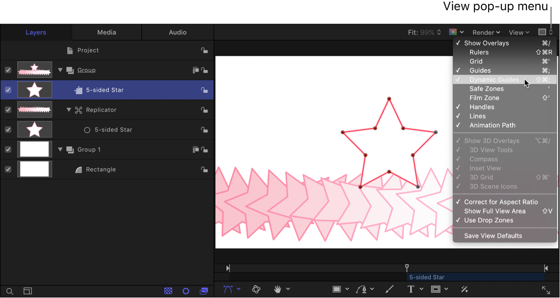Open the search field in the Layers list
The height and width of the screenshot is (298, 560).
pyautogui.click(x=9, y=291)
